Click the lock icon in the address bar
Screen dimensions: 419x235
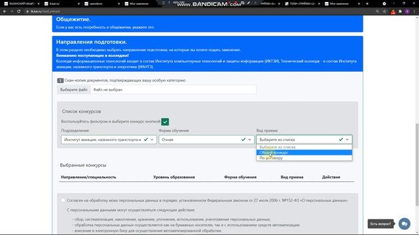[27, 12]
